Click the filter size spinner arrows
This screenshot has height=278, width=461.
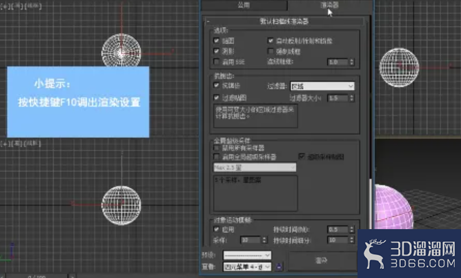pos(352,98)
